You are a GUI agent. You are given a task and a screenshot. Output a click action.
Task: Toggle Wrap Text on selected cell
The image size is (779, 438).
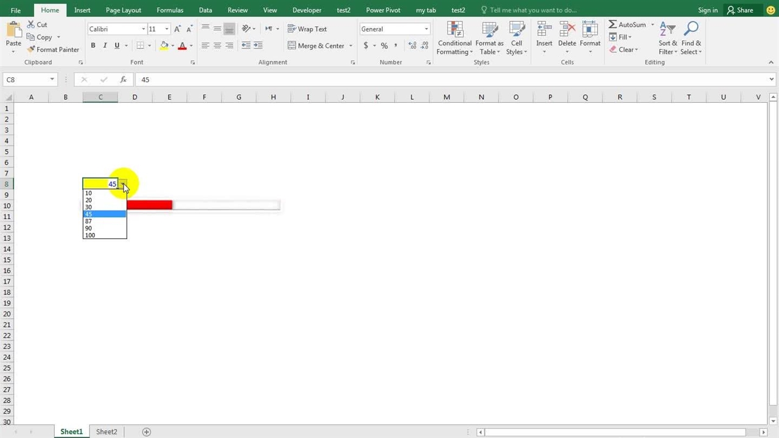tap(307, 29)
